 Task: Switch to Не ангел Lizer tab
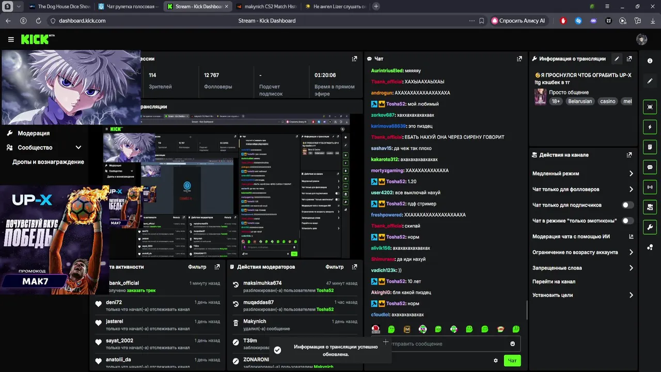point(335,7)
